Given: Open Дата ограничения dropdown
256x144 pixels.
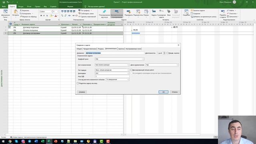Looking at the screenshot, I should click(x=177, y=65).
